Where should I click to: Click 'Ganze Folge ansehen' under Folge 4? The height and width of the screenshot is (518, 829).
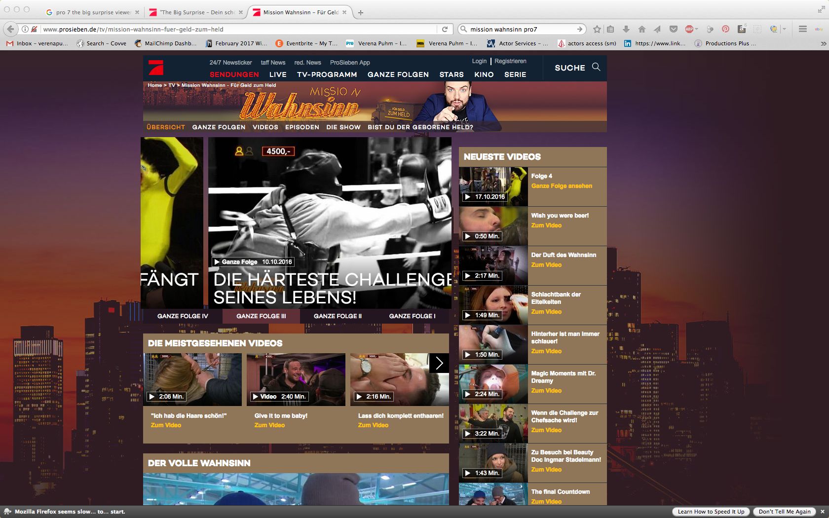(562, 186)
